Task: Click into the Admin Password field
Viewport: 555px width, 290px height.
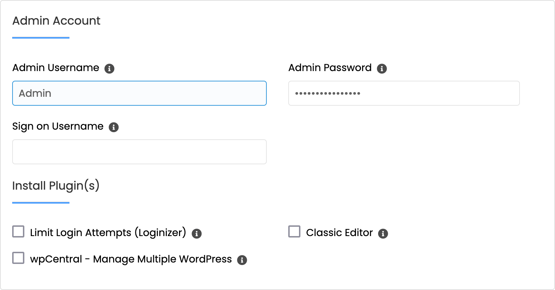Action: click(x=404, y=93)
